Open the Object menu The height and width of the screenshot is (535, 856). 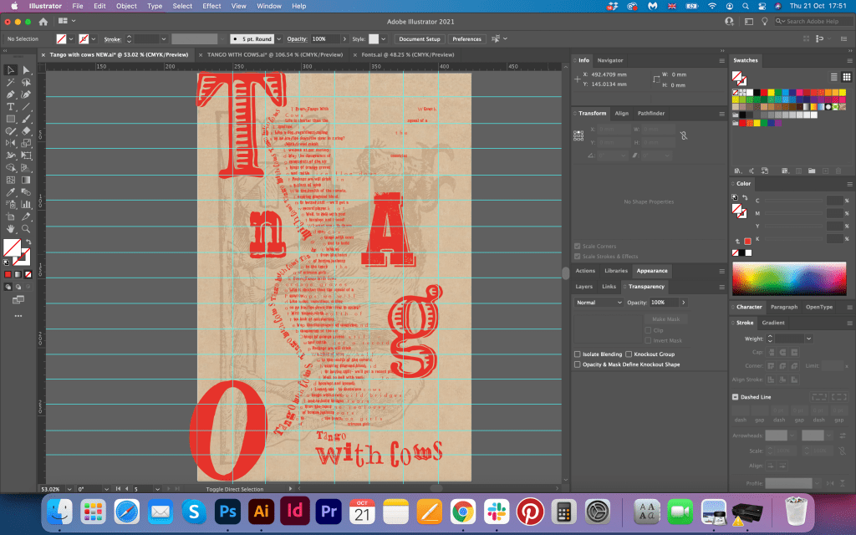126,6
